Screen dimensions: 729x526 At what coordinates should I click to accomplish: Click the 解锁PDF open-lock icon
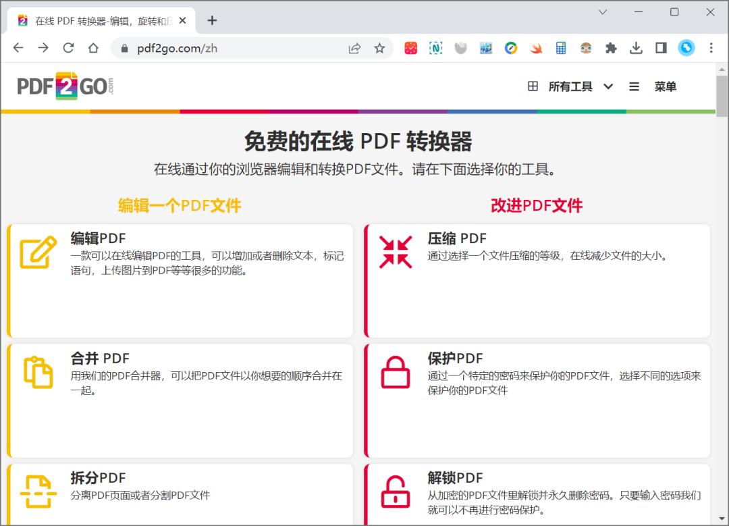(395, 491)
